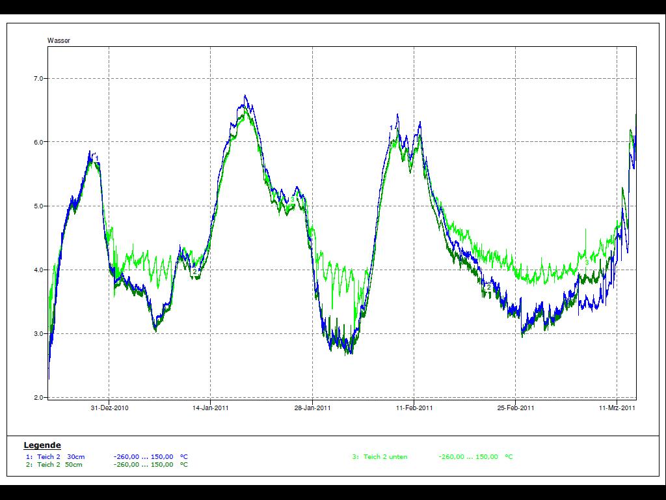
Task: Select legend entry "Teich 2 30cm"
Action: [x=60, y=456]
